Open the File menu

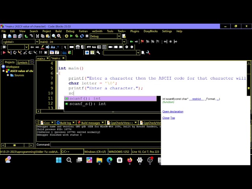(x=4, y=31)
